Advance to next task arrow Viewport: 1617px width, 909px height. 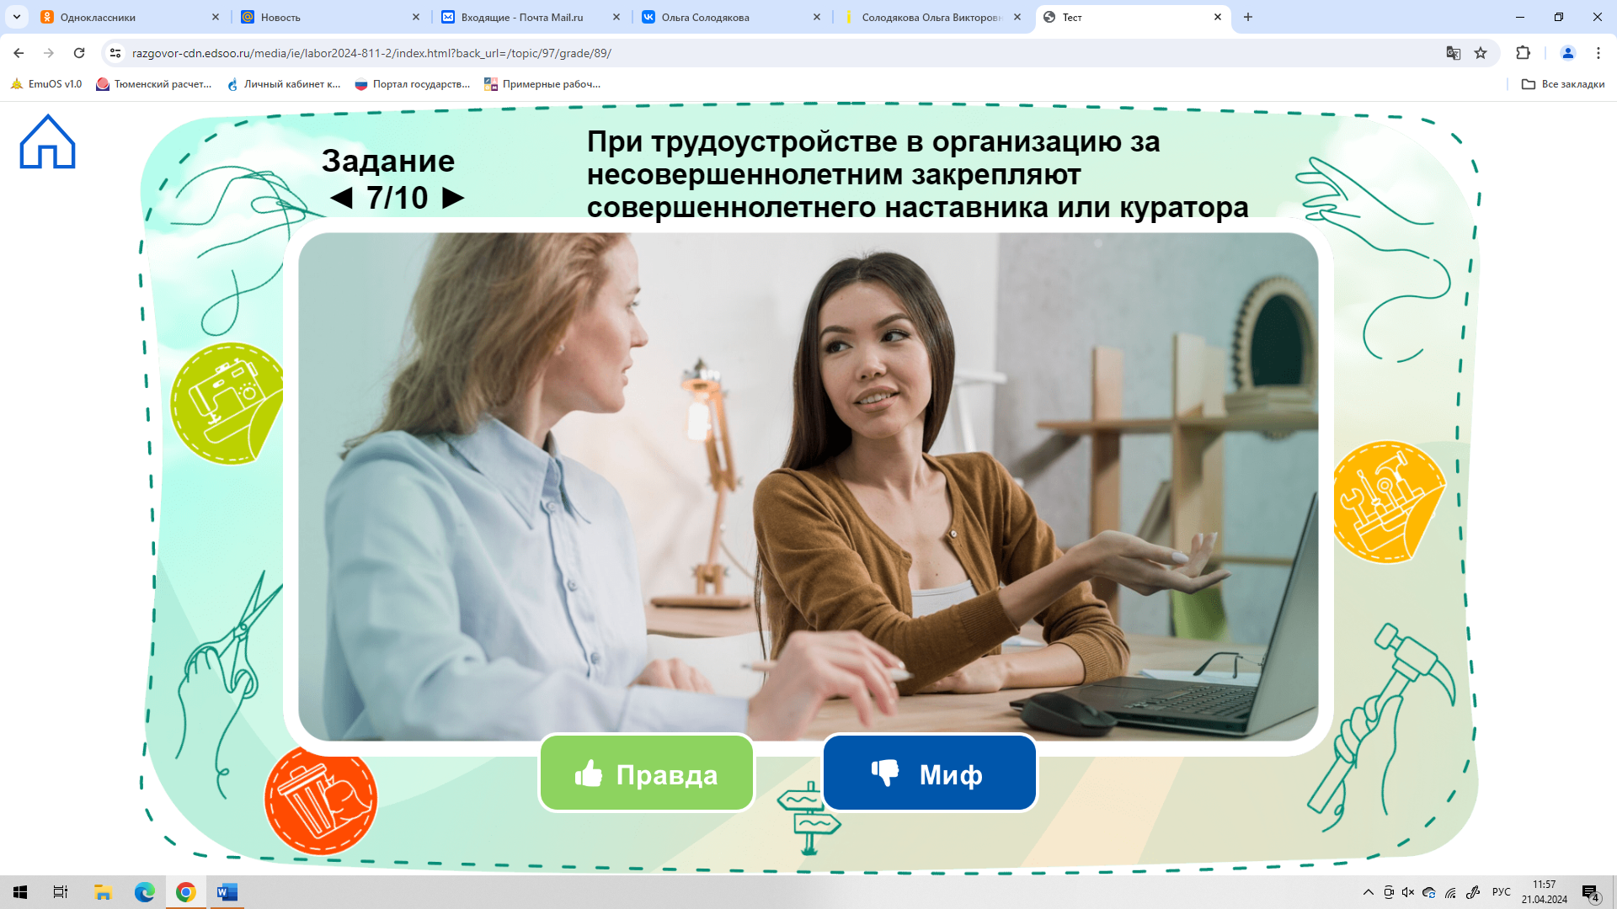click(453, 198)
